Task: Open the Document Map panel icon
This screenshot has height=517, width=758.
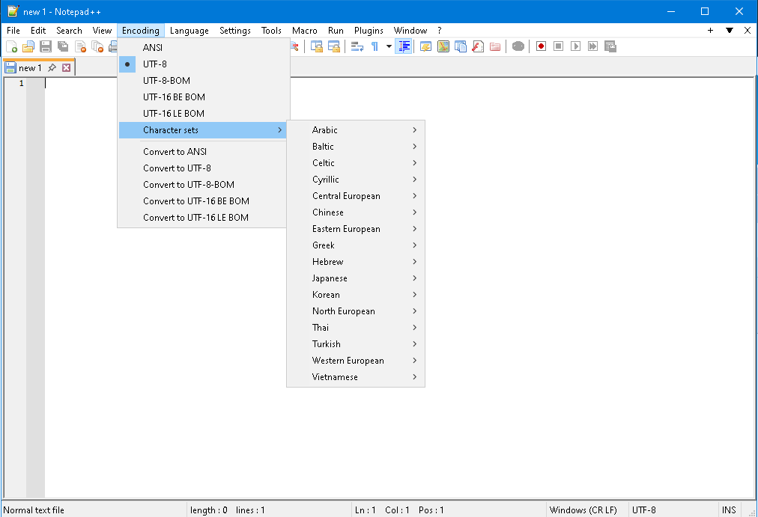Action: pos(443,46)
